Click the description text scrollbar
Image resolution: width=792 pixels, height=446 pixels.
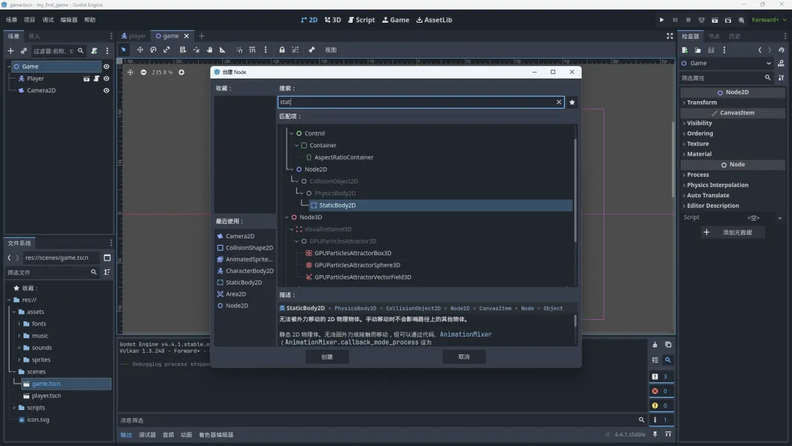tap(575, 321)
